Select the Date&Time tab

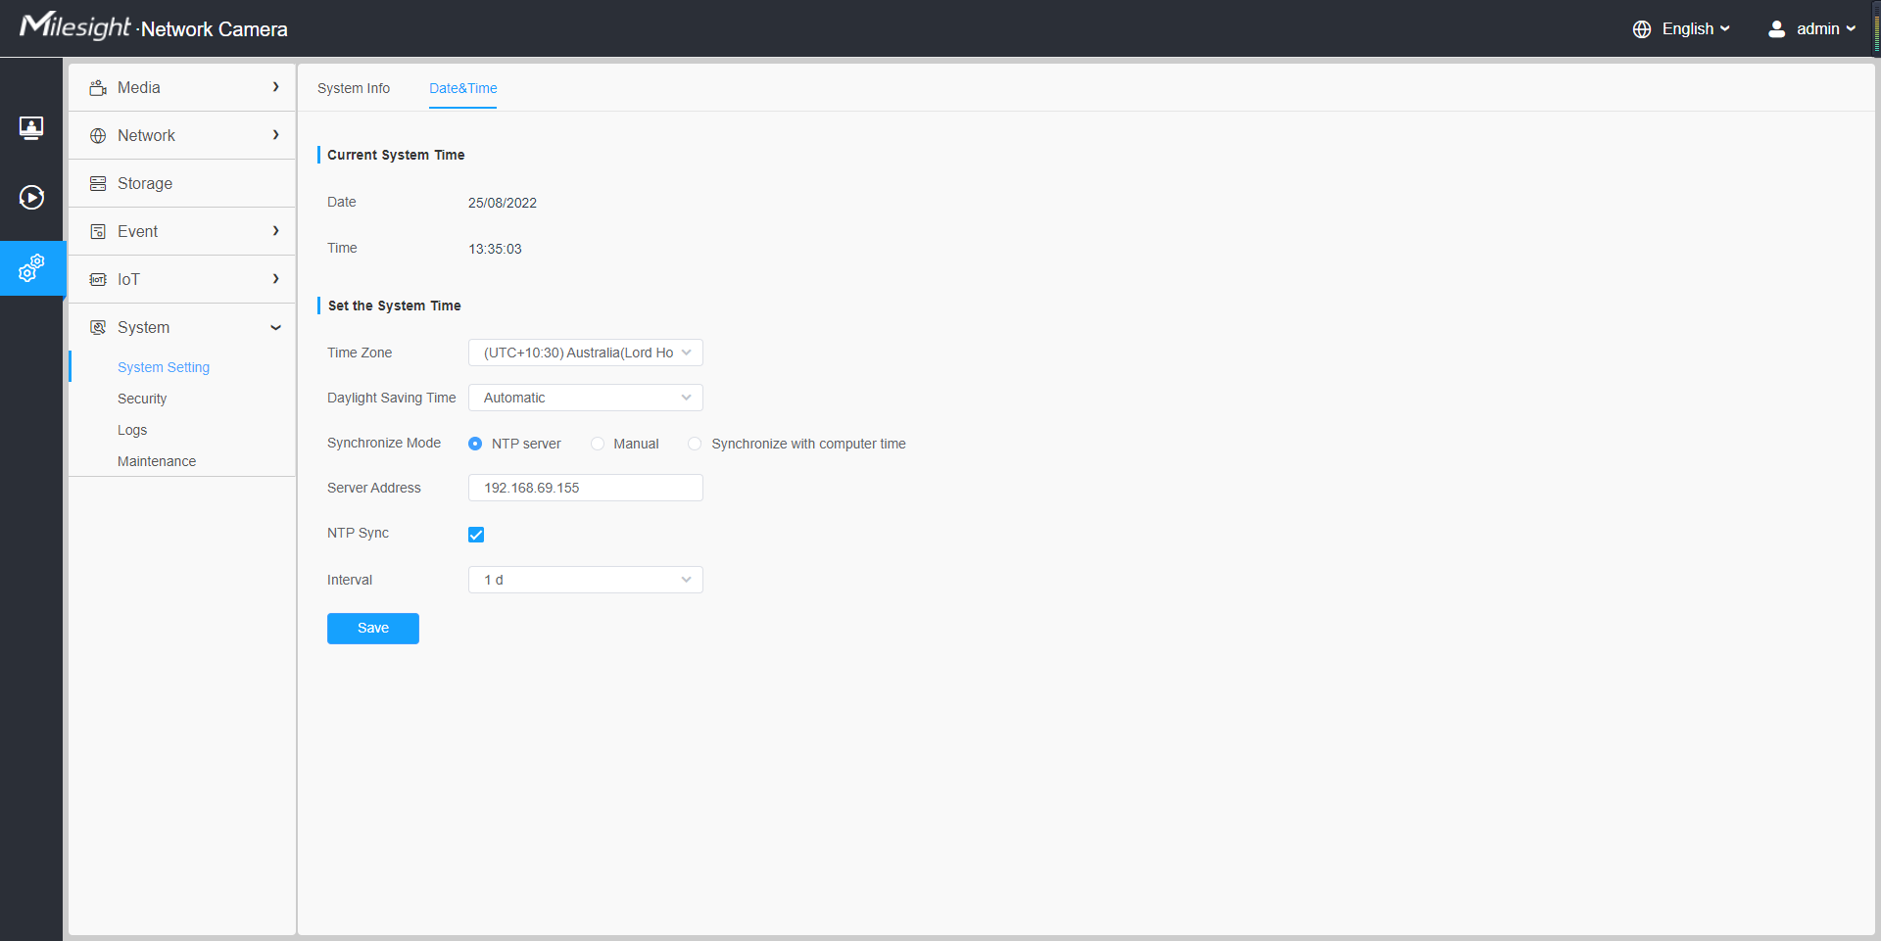[x=463, y=88]
